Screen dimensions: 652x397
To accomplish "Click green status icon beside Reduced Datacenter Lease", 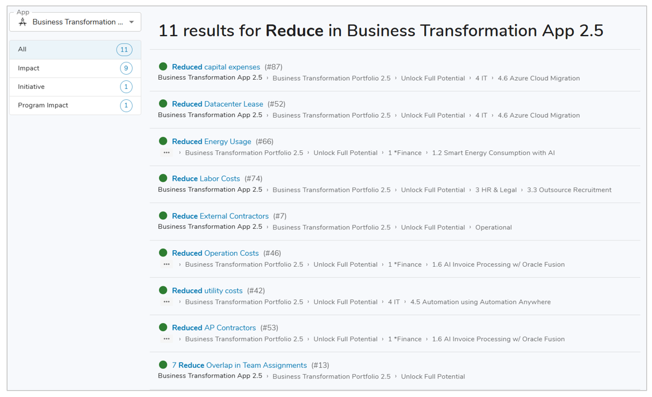I will tap(163, 104).
